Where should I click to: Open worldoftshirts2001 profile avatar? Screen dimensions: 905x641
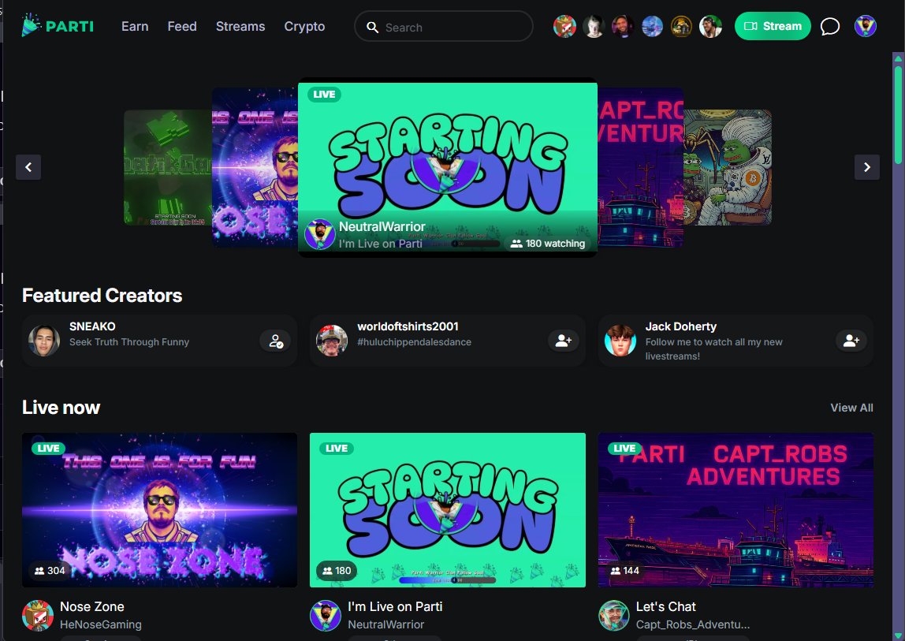click(x=332, y=341)
